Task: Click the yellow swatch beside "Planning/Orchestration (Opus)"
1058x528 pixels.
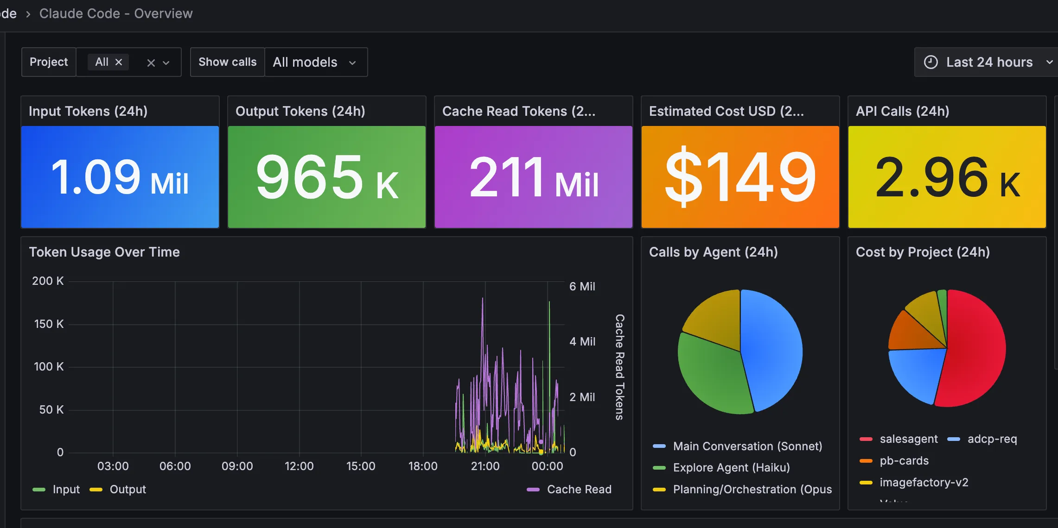Action: [x=660, y=489]
